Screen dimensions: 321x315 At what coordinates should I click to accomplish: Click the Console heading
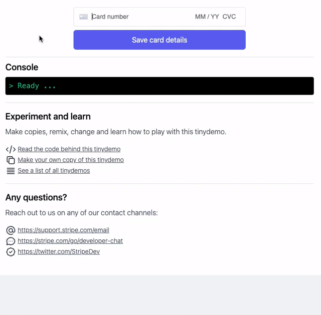(22, 67)
